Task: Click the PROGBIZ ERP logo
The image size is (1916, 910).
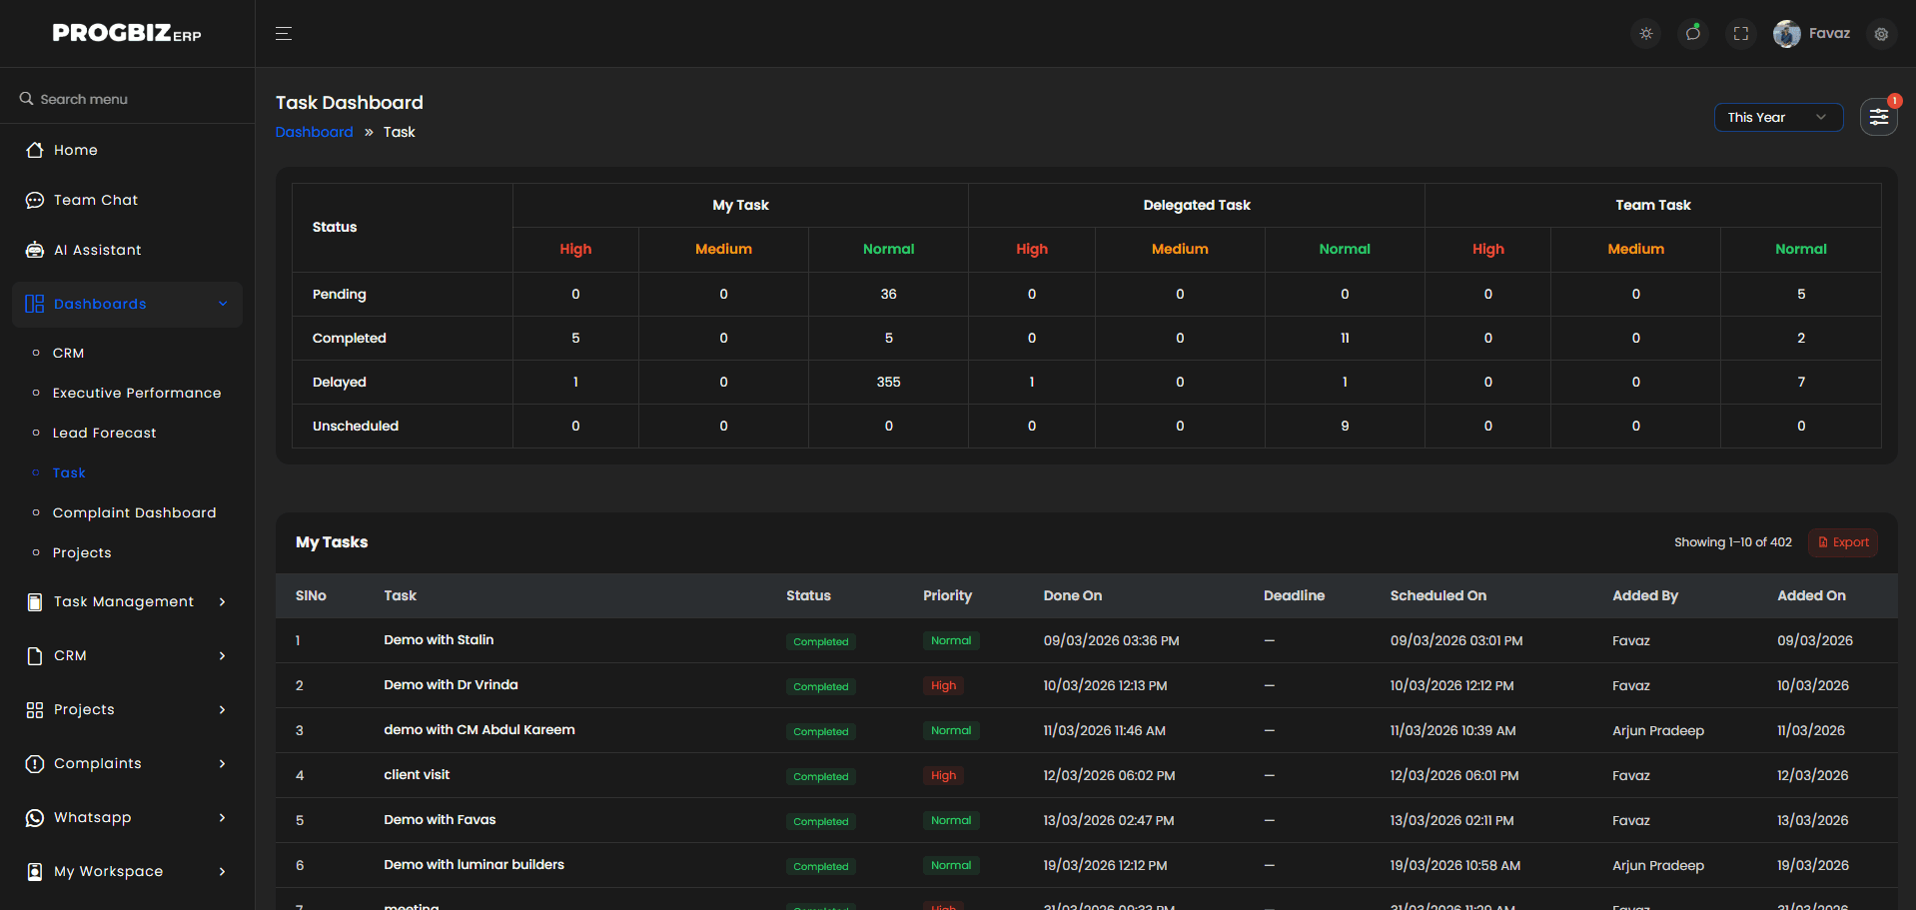Action: coord(127,33)
